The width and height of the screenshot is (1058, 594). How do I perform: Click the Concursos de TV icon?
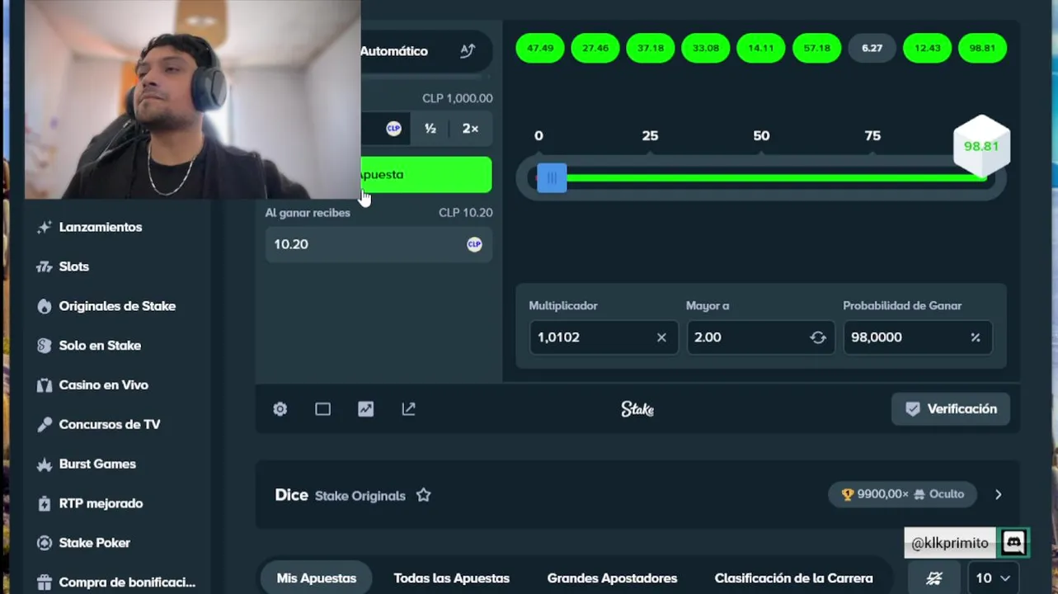click(45, 425)
